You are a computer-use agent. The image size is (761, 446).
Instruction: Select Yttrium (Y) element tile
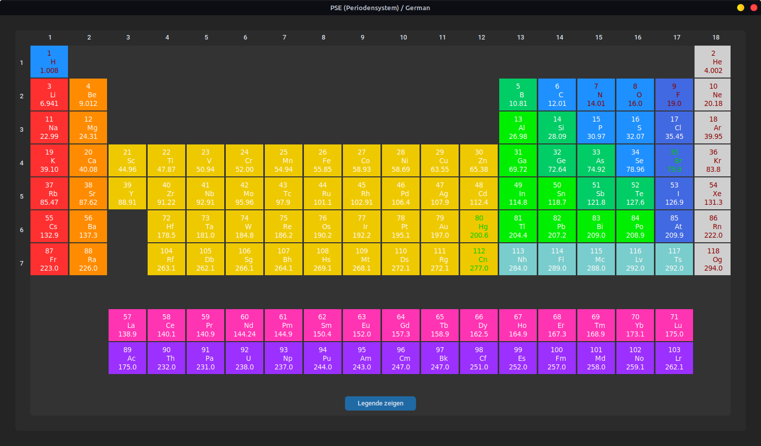coord(127,194)
